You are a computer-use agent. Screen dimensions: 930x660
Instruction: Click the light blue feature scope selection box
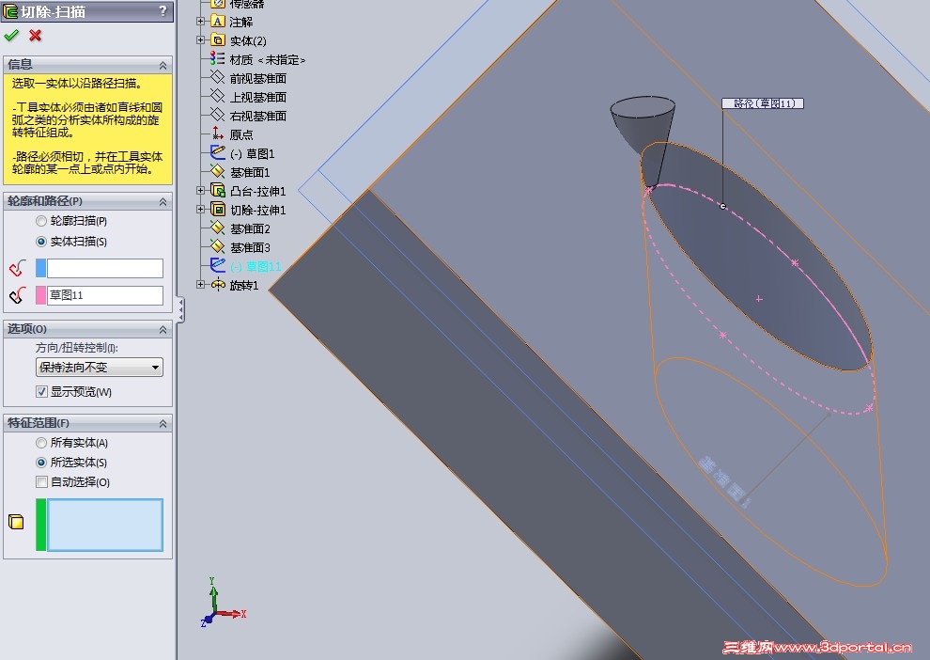[105, 525]
